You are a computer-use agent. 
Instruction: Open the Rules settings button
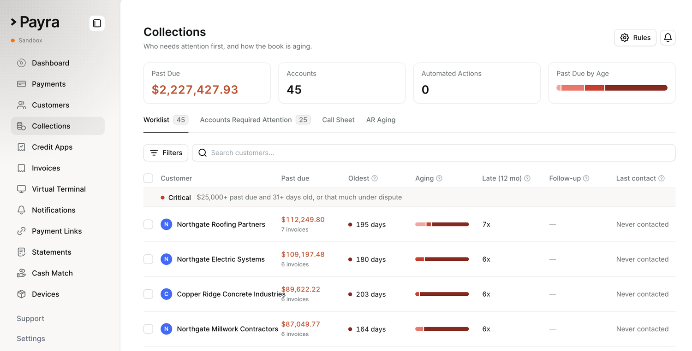tap(635, 38)
